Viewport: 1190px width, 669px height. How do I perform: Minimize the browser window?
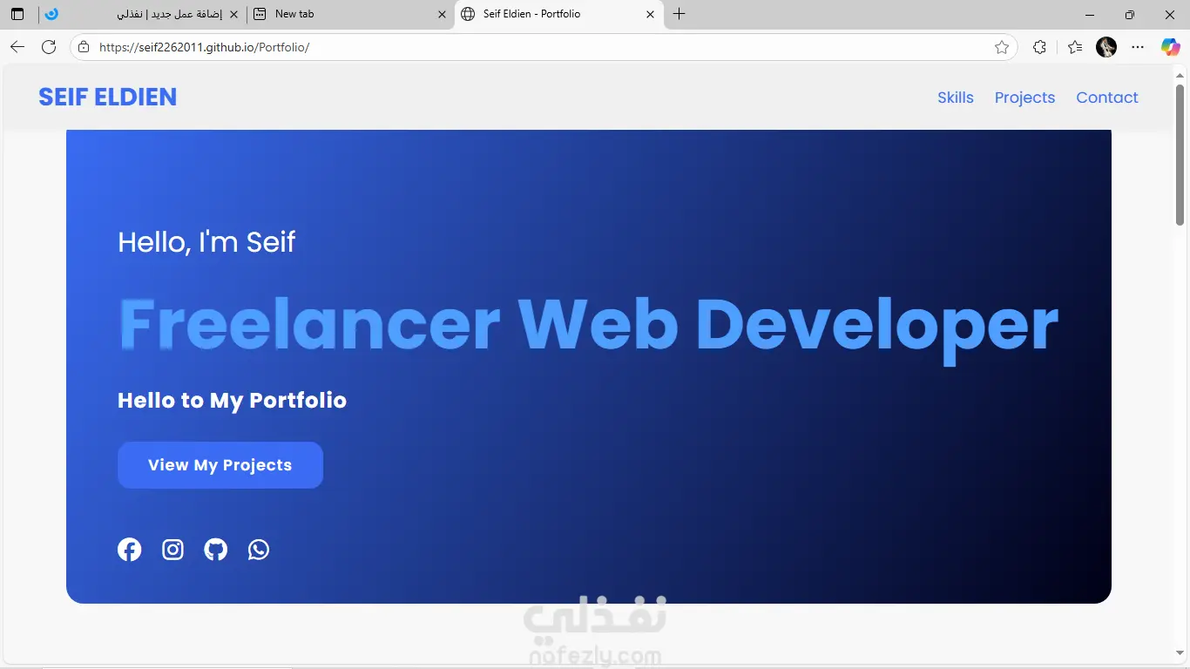pos(1090,14)
